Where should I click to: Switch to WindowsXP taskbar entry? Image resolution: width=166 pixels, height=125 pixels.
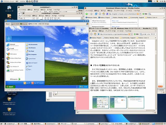(145, 124)
